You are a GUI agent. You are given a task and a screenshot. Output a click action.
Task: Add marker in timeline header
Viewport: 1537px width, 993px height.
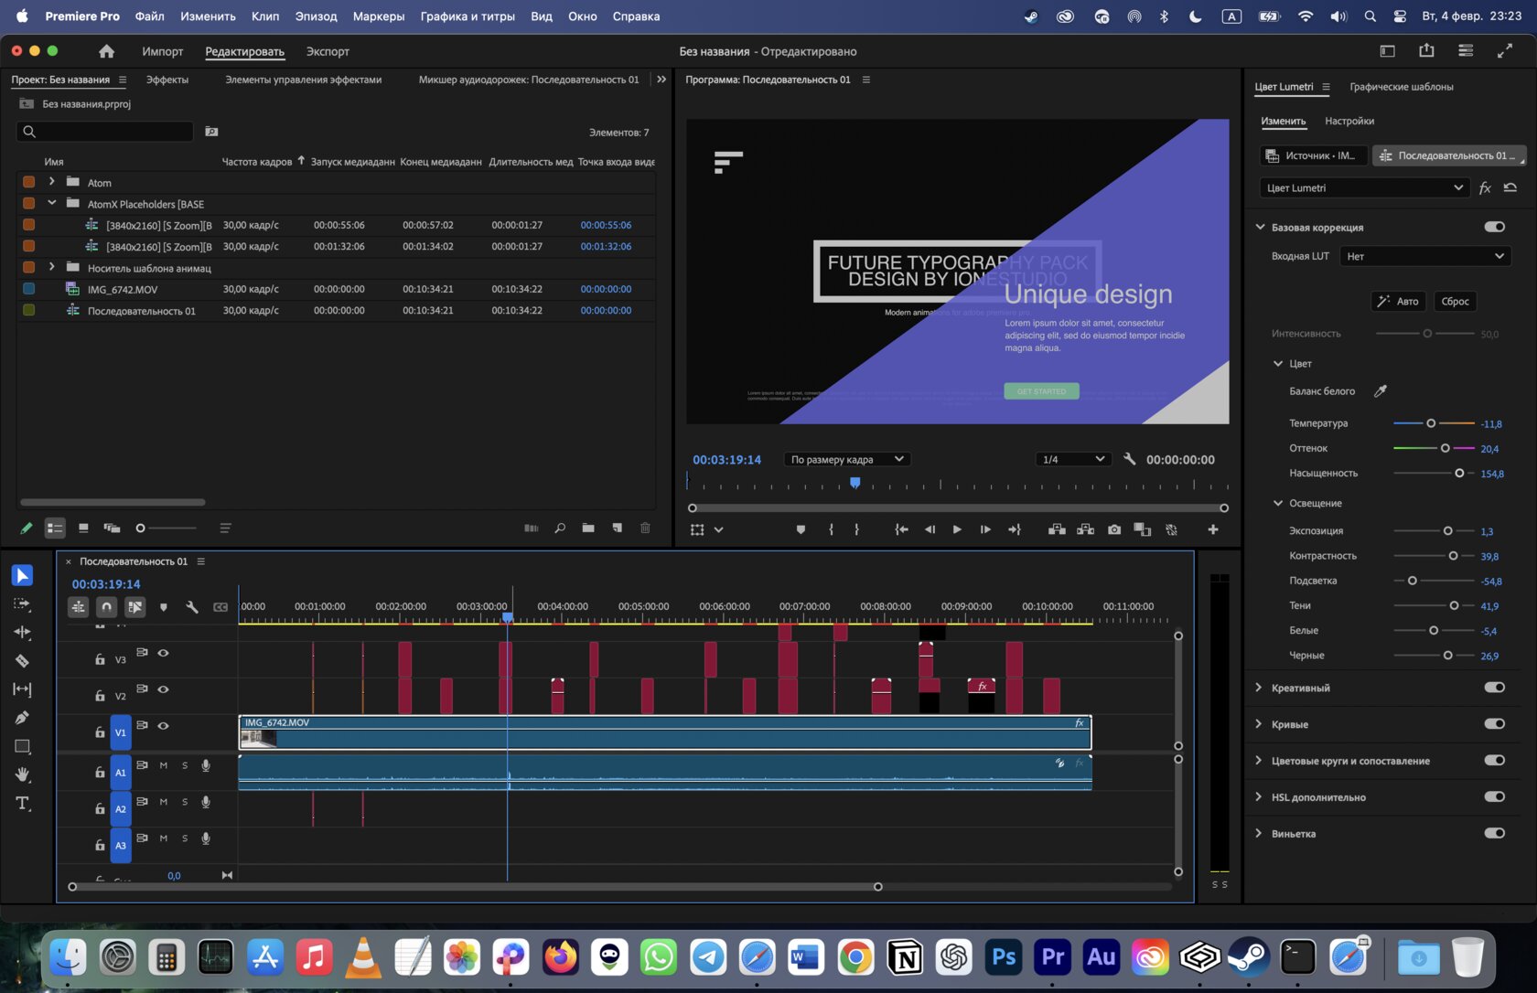[x=164, y=607]
